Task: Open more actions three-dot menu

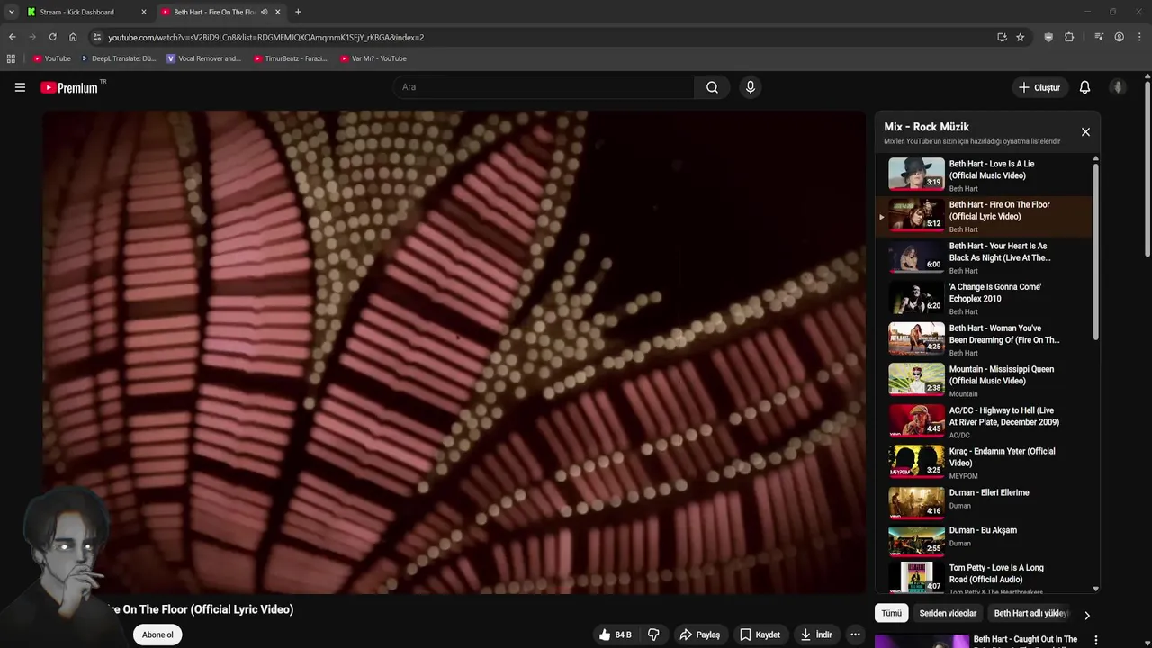Action: (x=855, y=634)
